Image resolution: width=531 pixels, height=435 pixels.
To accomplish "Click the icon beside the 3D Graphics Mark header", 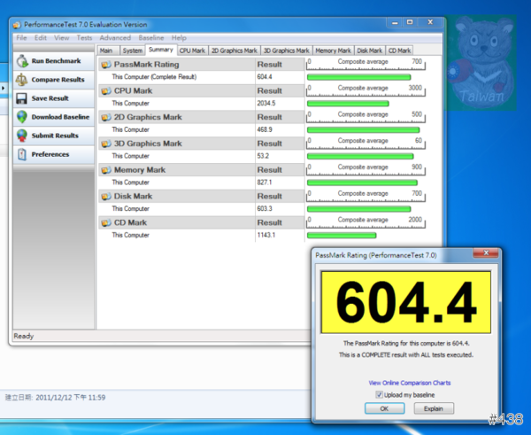I will pos(105,144).
